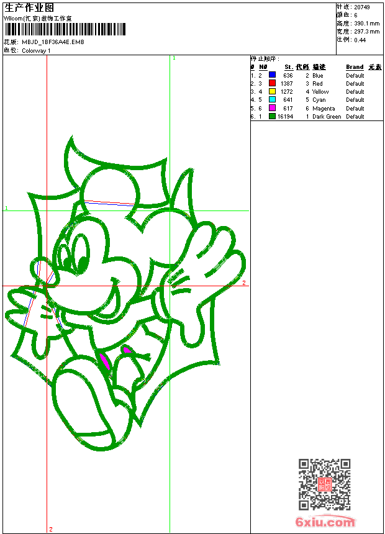385x534 pixels.
Task: Click the St. column header
Action: [x=289, y=67]
